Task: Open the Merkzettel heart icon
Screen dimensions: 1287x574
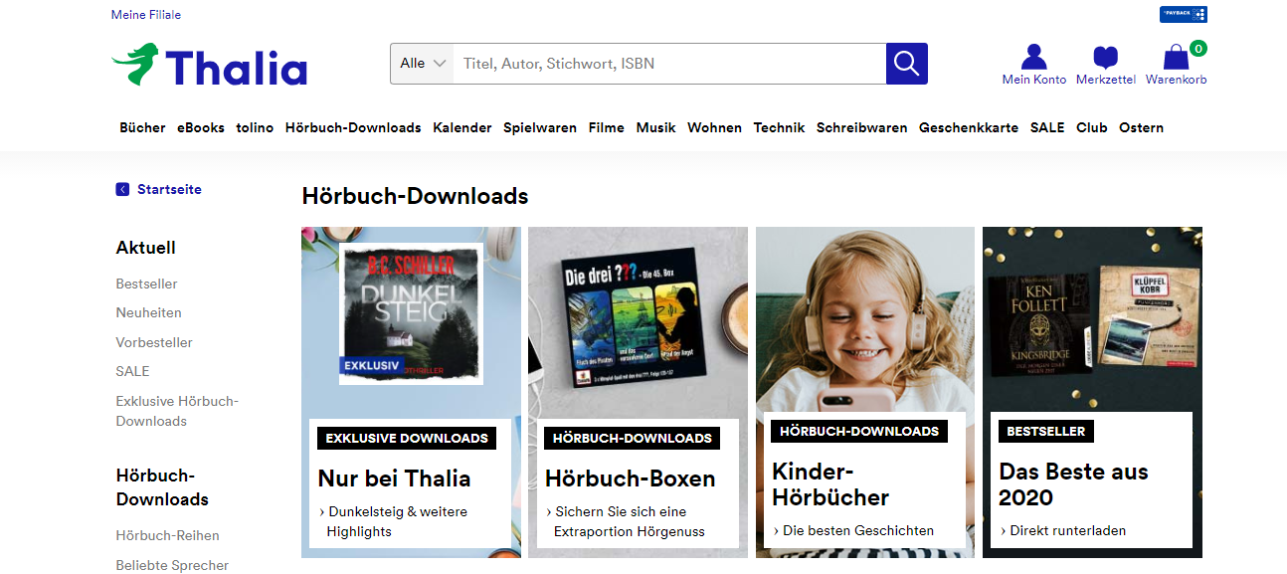Action: click(x=1105, y=65)
